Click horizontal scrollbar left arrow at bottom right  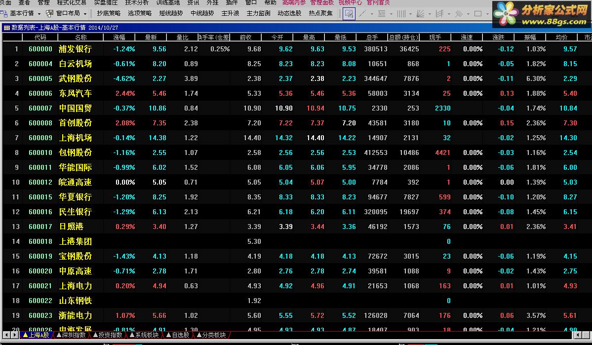click(578, 335)
